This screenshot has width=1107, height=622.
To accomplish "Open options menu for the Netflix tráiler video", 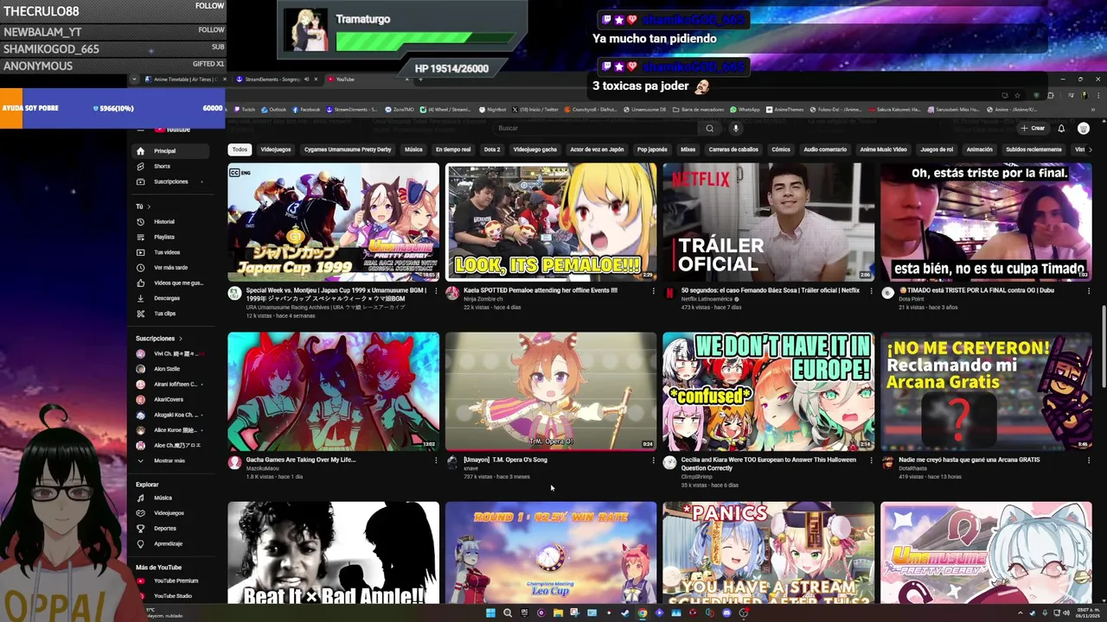I will click(x=871, y=291).
